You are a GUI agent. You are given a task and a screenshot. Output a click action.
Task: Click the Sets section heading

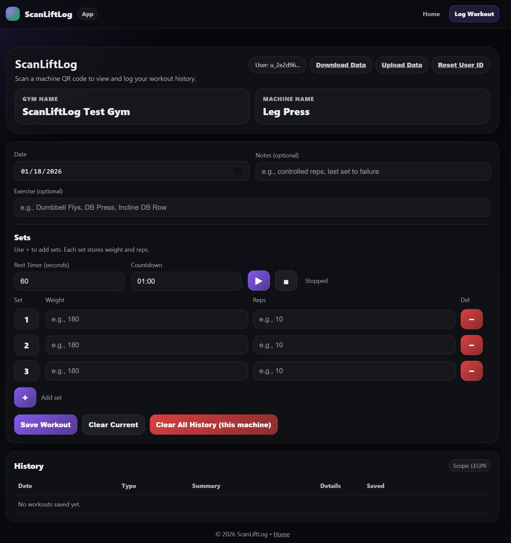tap(22, 237)
